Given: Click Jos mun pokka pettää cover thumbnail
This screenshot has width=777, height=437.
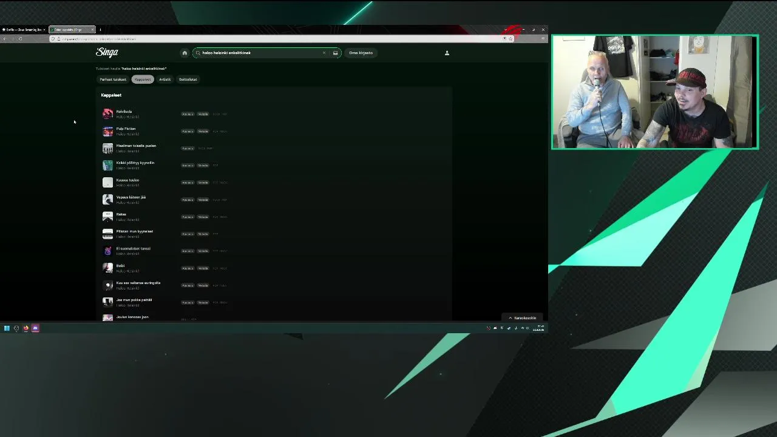Looking at the screenshot, I should (x=107, y=302).
